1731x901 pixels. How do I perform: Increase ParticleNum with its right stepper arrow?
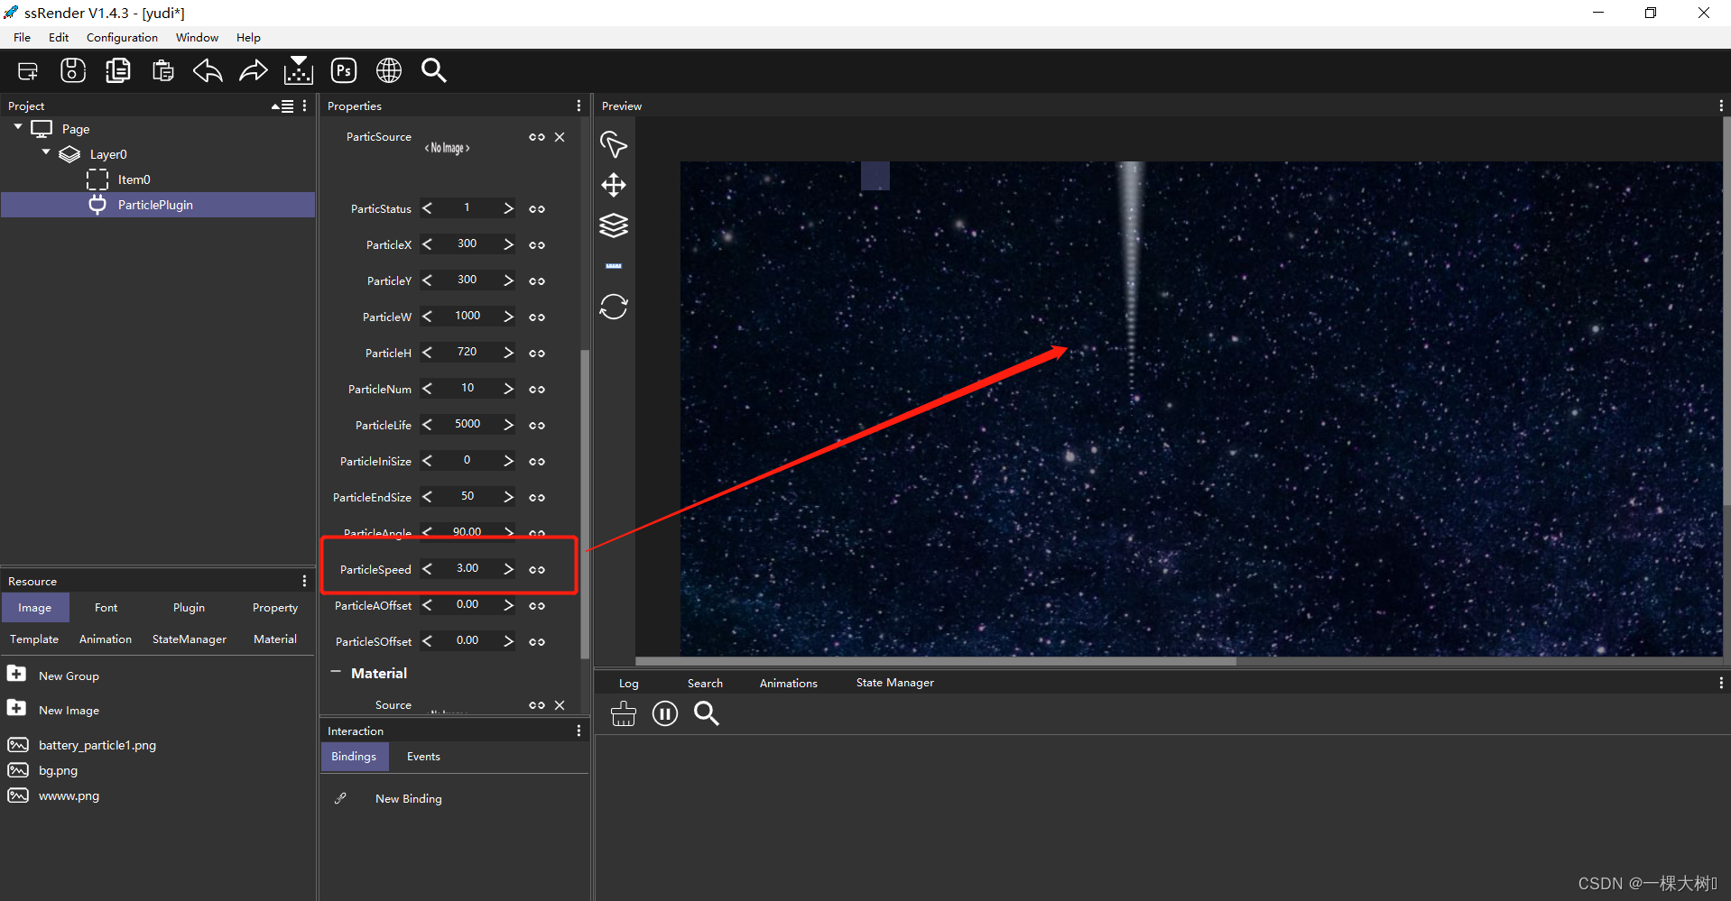(507, 388)
